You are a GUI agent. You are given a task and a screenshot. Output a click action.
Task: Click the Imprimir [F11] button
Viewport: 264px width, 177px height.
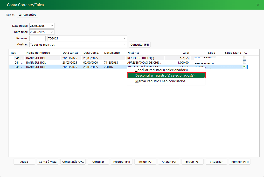(240, 162)
